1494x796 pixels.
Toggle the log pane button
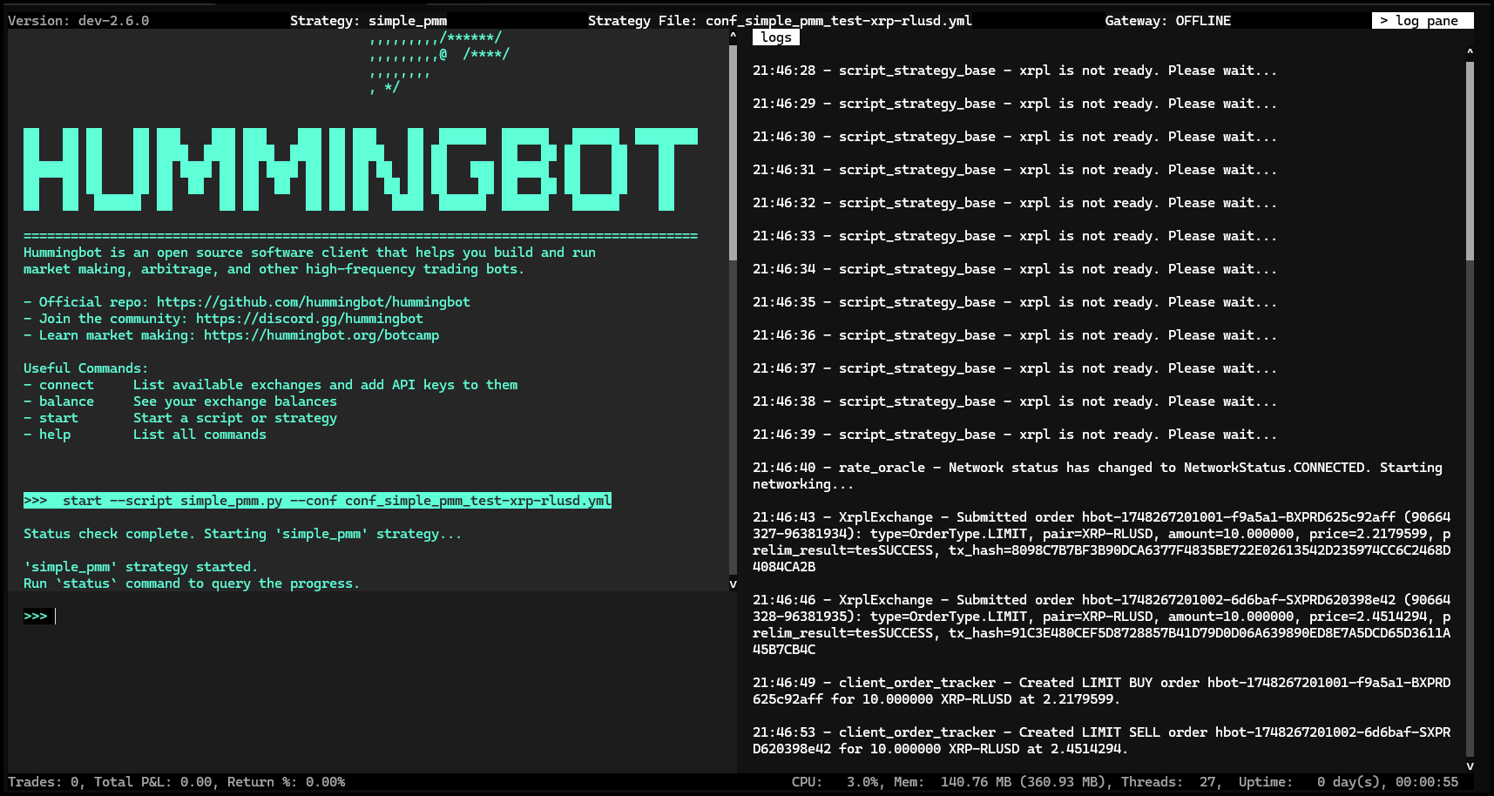[x=1422, y=21]
